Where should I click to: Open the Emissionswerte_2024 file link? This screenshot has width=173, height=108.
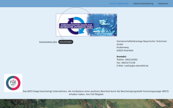(48, 42)
